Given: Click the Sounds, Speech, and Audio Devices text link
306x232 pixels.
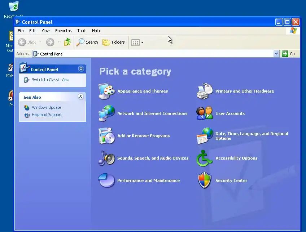Looking at the screenshot, I should click(x=153, y=158).
